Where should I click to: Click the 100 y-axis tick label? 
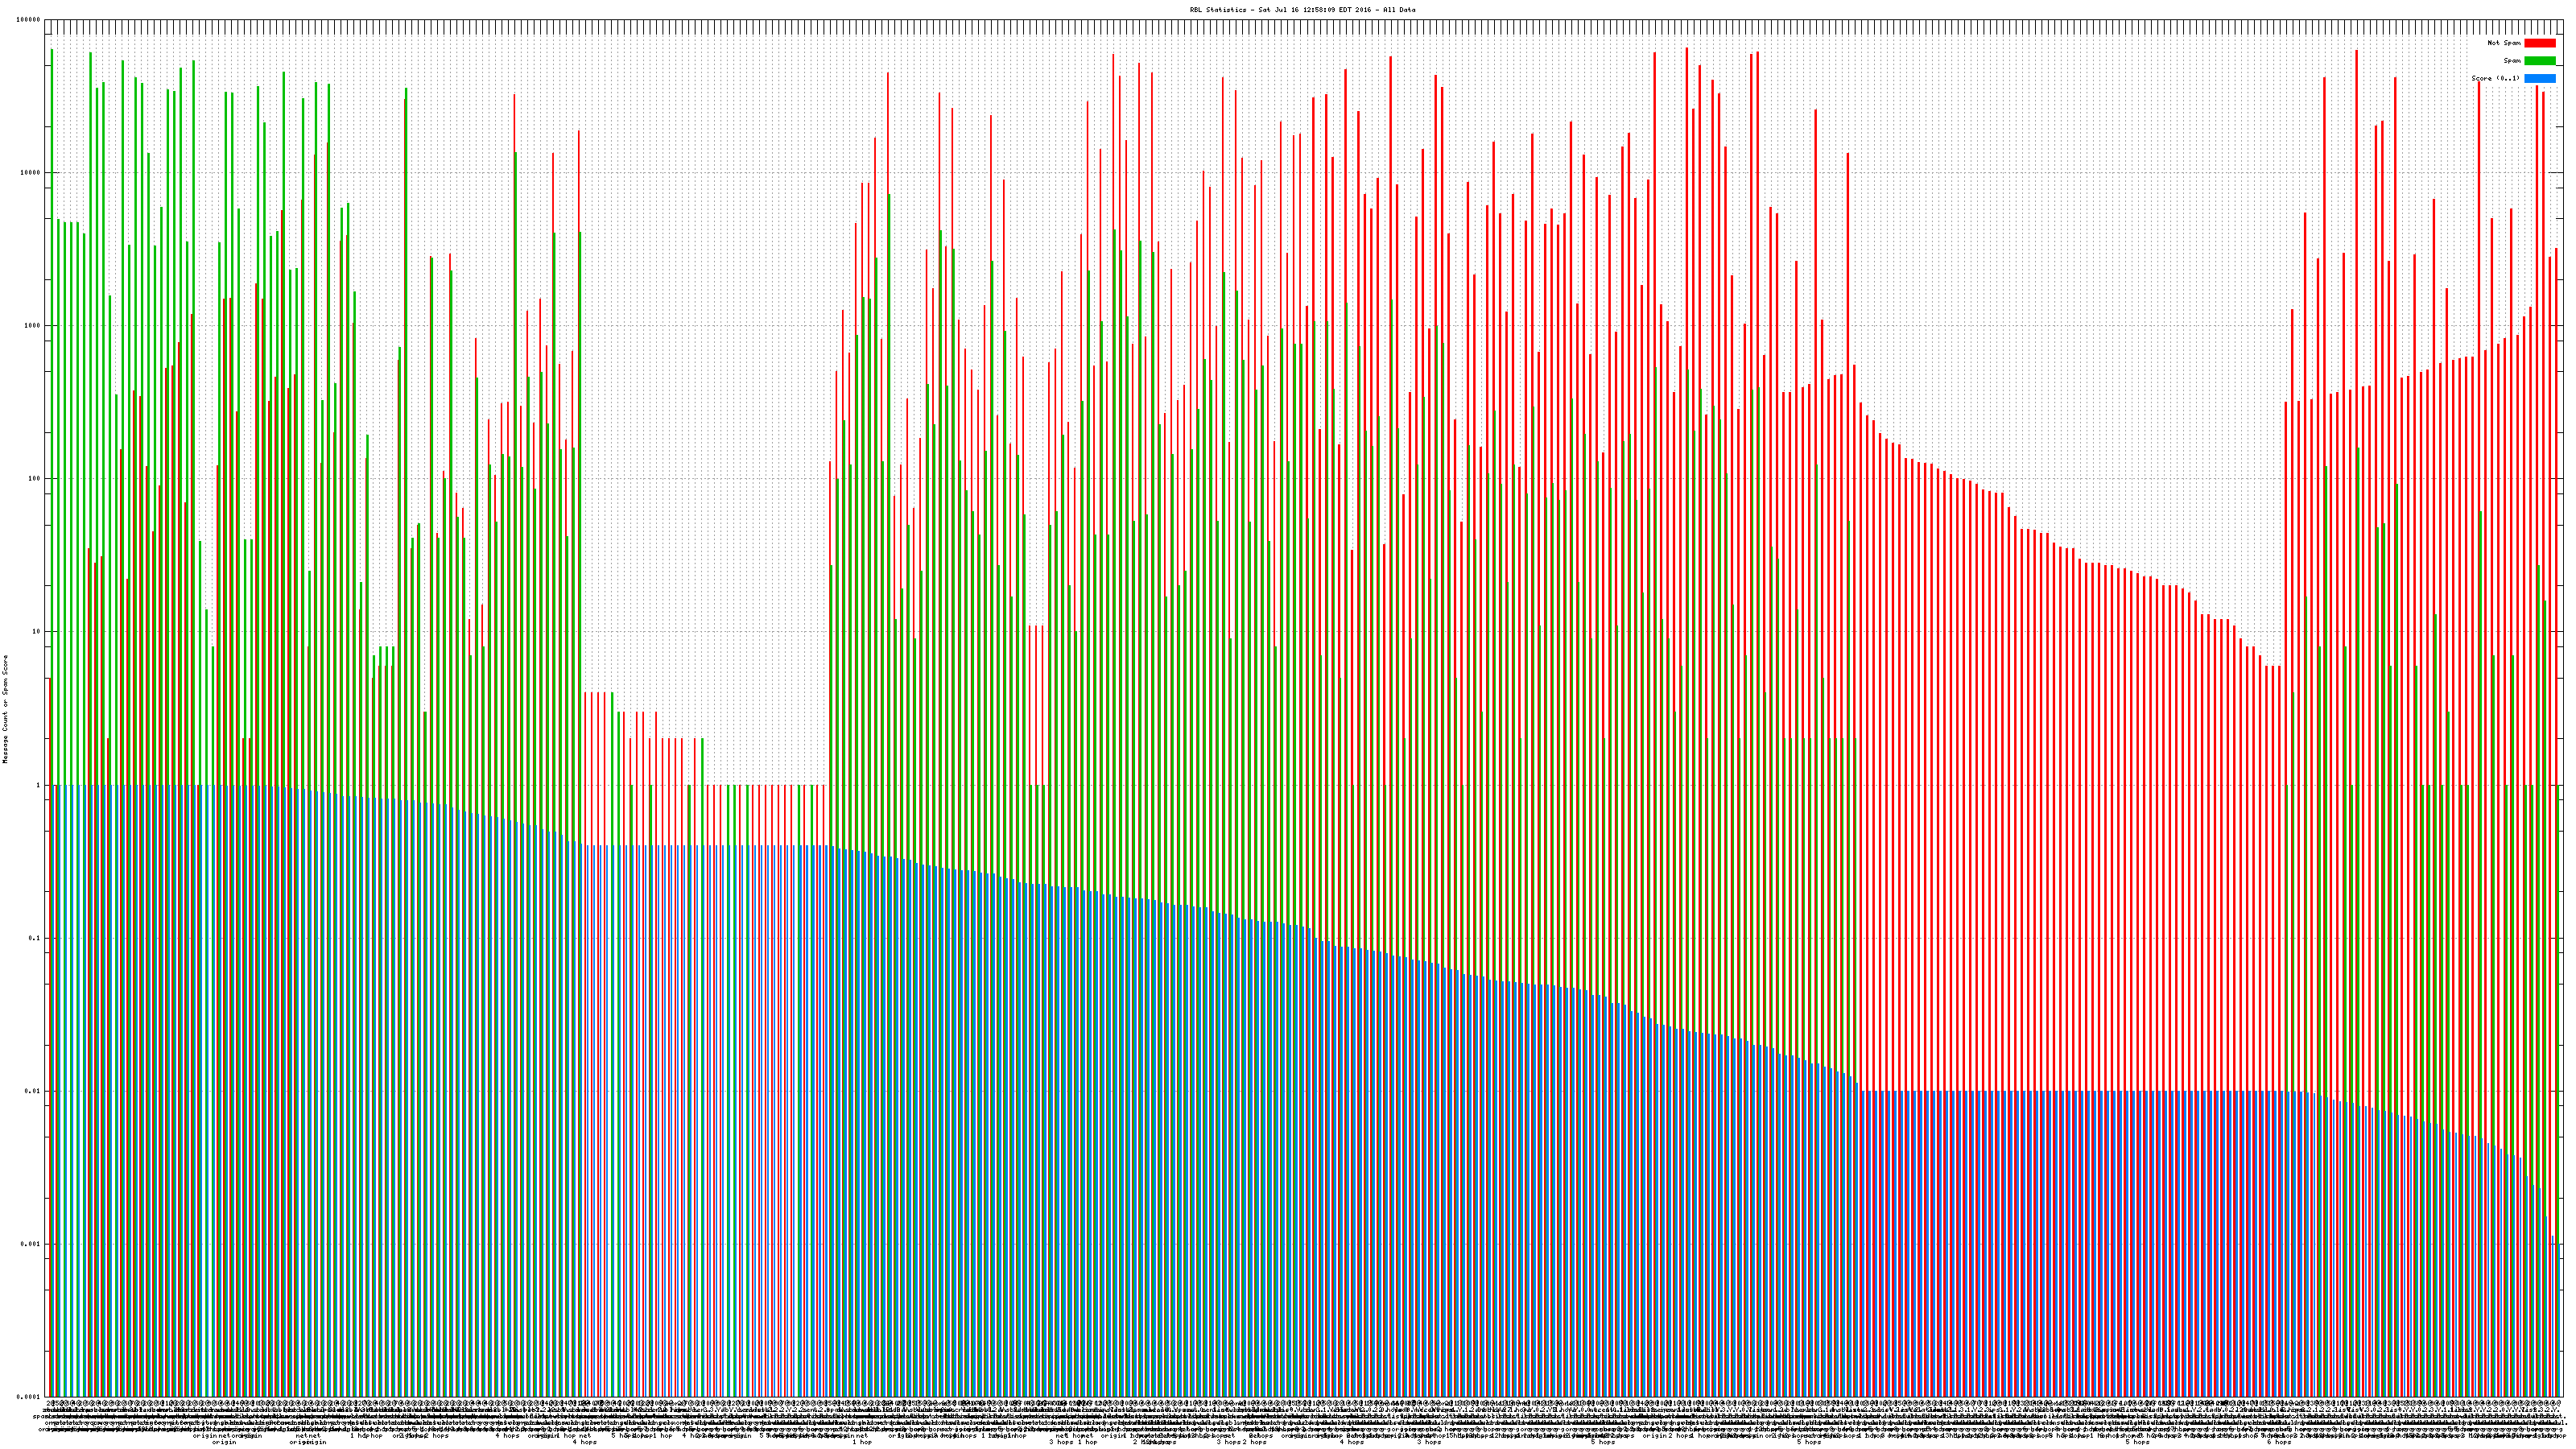coord(34,479)
